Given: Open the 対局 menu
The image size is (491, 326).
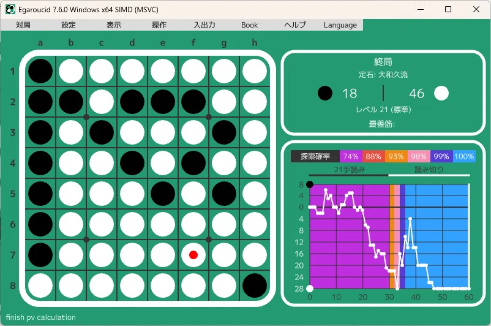Looking at the screenshot, I should point(23,25).
